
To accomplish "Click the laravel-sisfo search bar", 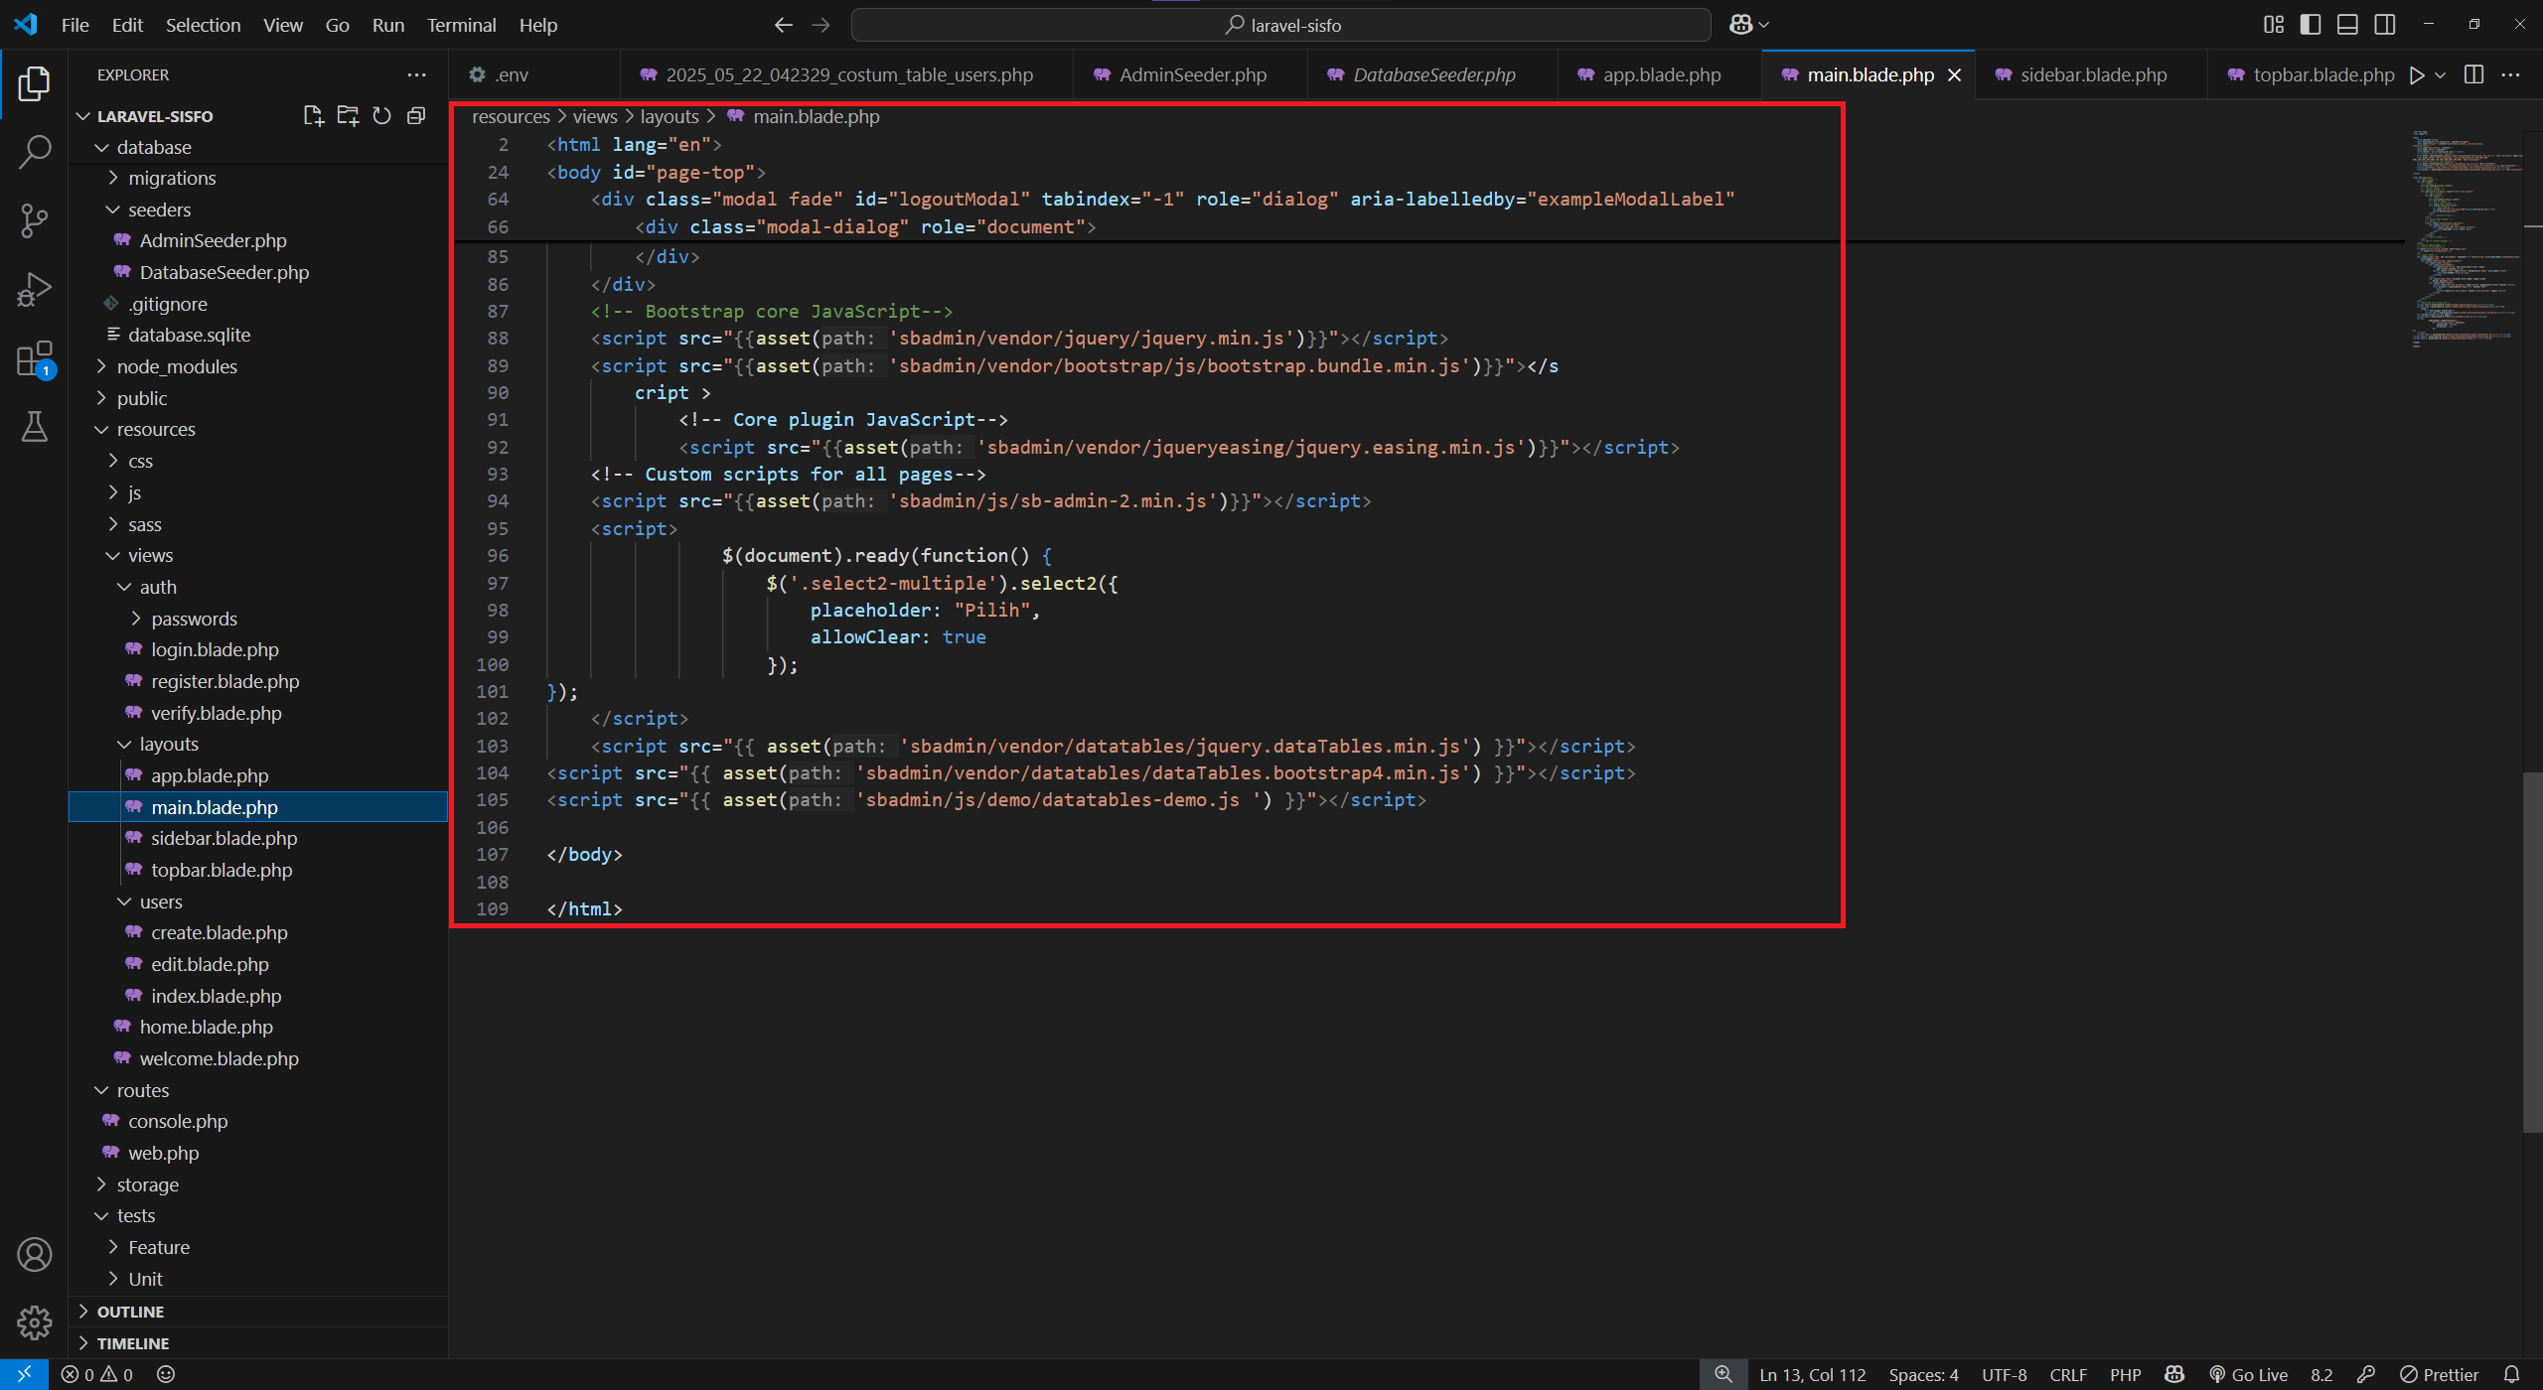I will (1279, 25).
